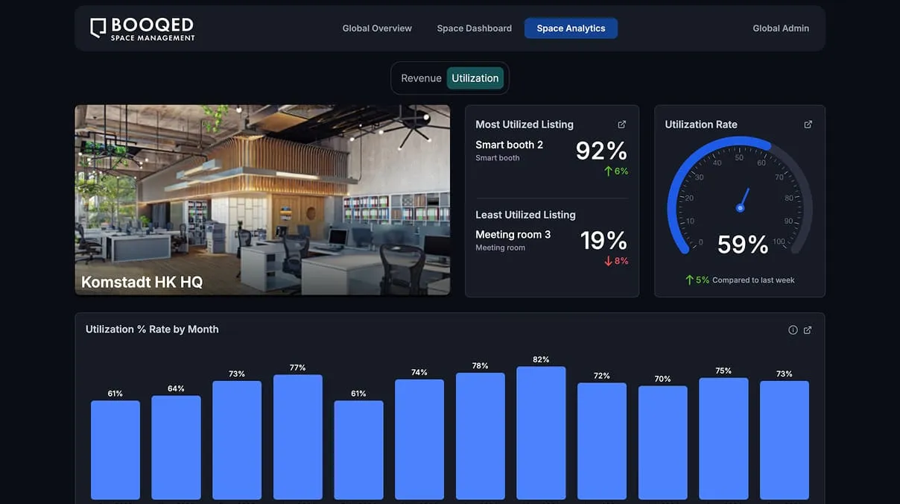Select Space Analytics tab
Image resolution: width=900 pixels, height=504 pixels.
(571, 28)
